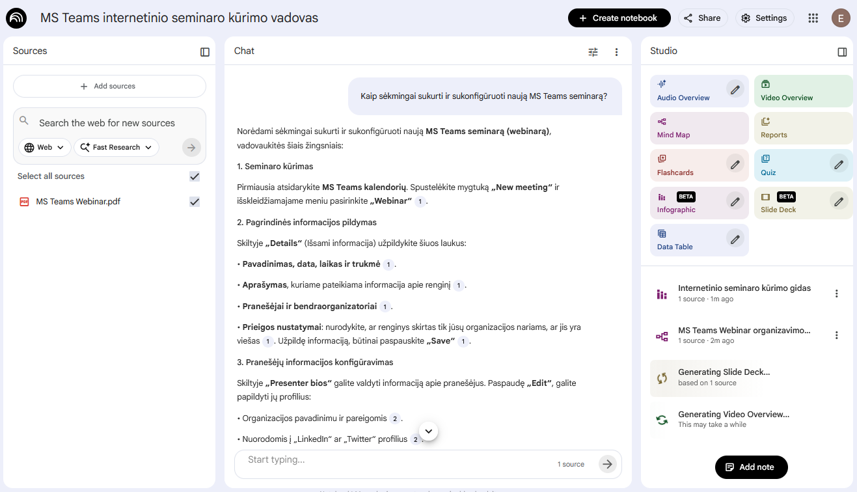This screenshot has height=492, width=857.
Task: Open NotebookLM home logo
Action: [x=16, y=18]
